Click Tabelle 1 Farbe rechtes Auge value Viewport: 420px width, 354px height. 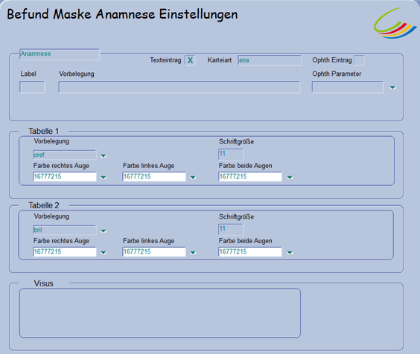pos(64,176)
